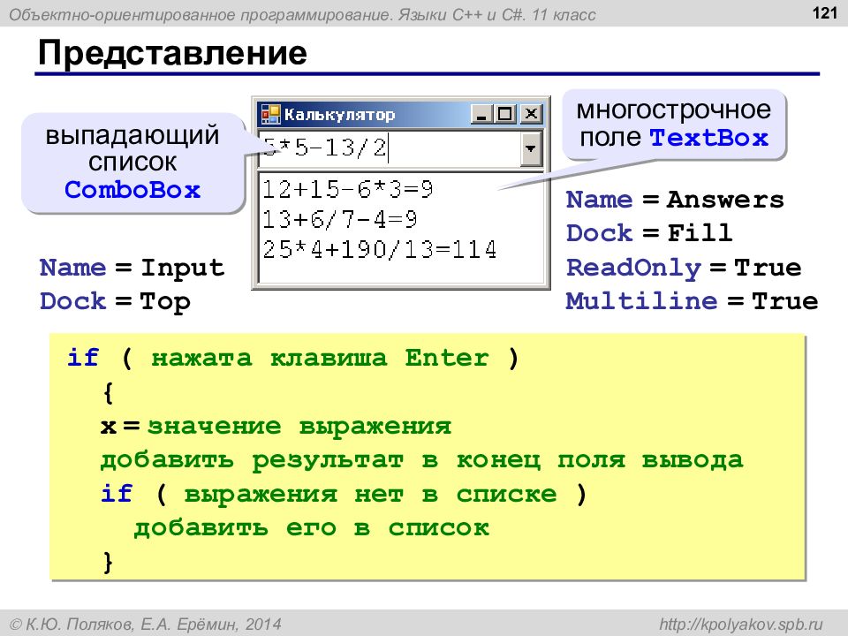
Task: Click the line 13+6/7-4=9
Action: [x=340, y=220]
